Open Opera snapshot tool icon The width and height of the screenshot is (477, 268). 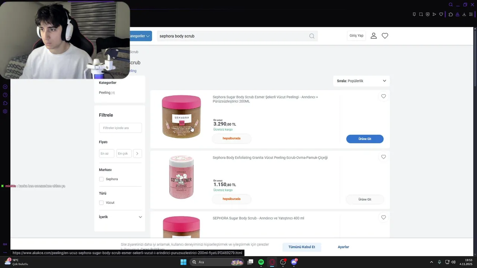coord(421,15)
